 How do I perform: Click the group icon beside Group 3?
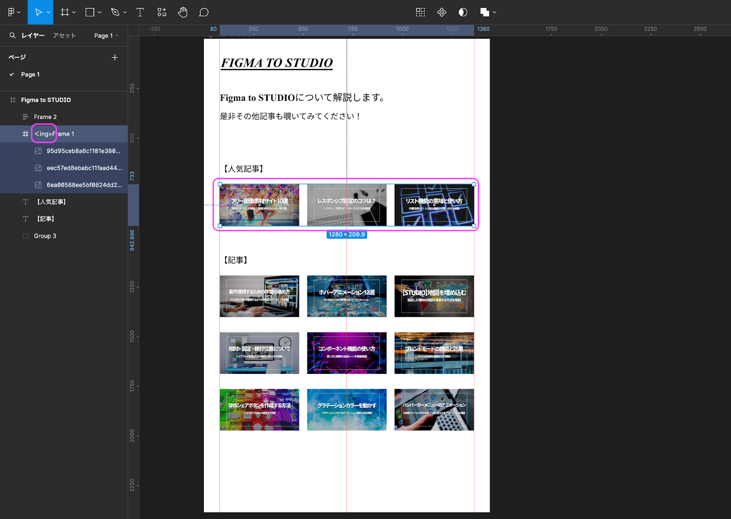point(26,236)
